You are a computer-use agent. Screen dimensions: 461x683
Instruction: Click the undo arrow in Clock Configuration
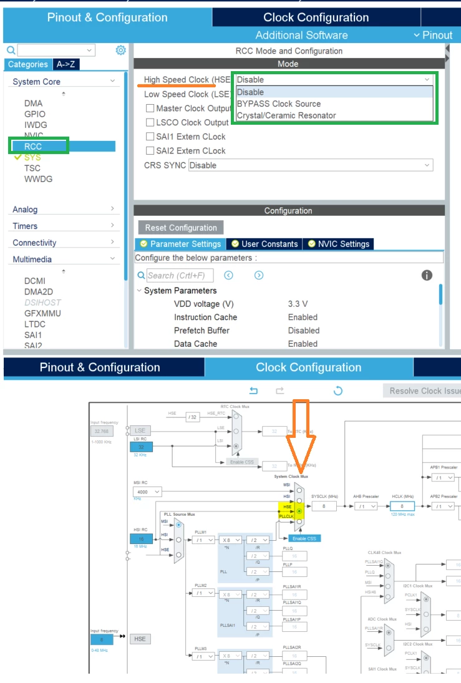254,390
